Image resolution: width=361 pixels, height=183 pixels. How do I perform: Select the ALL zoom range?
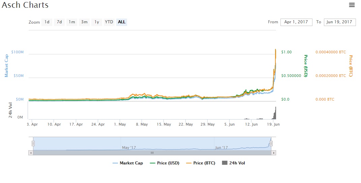coord(122,22)
